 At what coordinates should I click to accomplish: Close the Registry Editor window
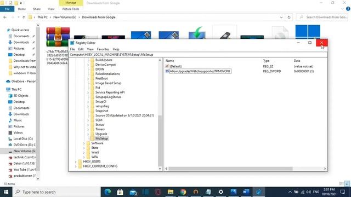coord(322,43)
